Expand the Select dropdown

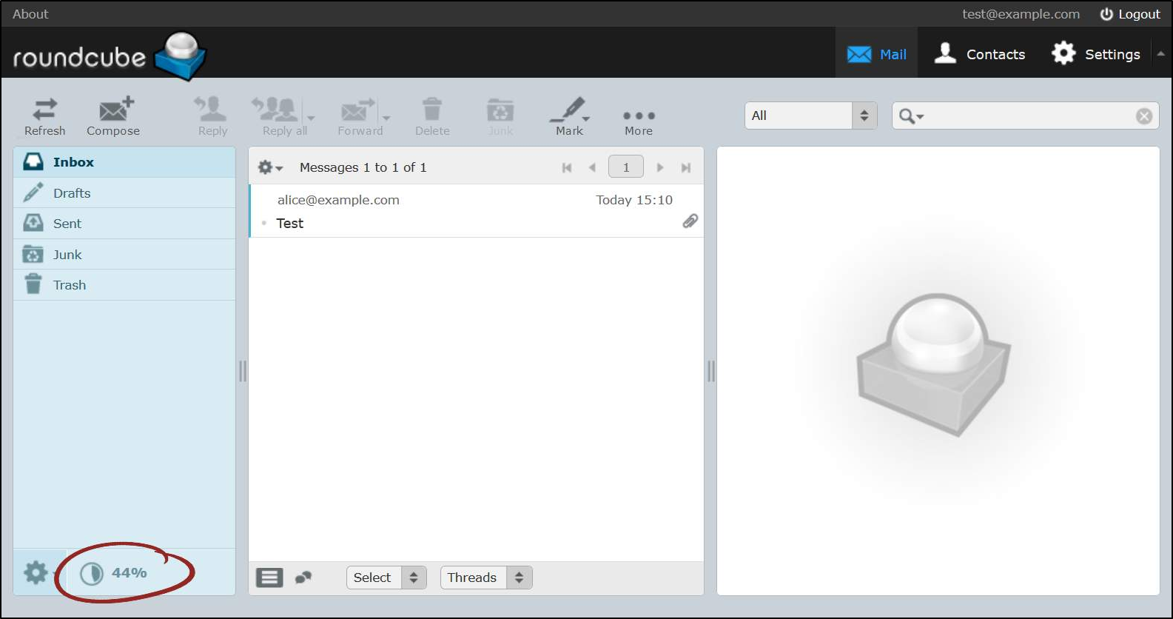(386, 578)
